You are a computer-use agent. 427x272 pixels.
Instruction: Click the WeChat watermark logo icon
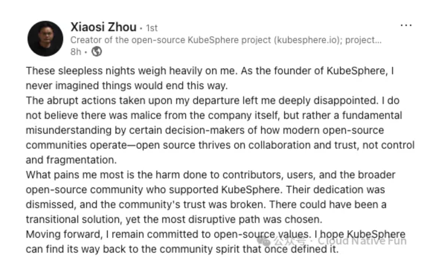point(266,241)
